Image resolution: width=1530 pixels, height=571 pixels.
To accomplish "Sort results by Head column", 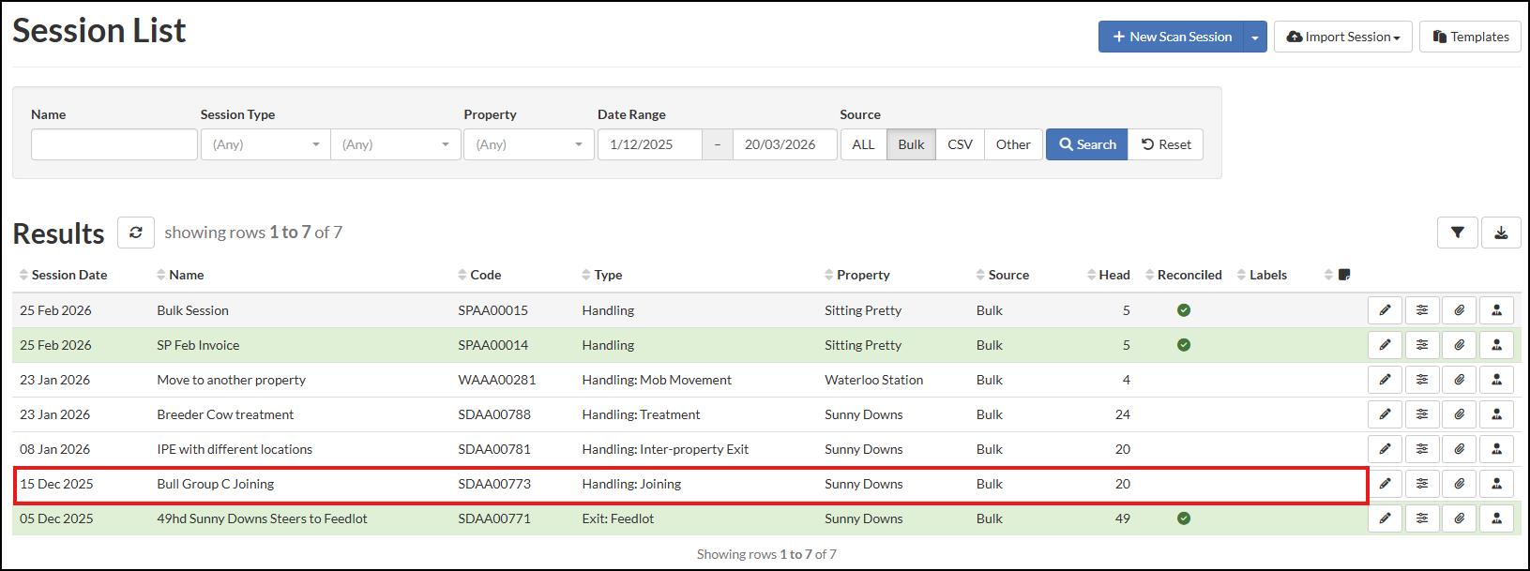I will [1113, 275].
